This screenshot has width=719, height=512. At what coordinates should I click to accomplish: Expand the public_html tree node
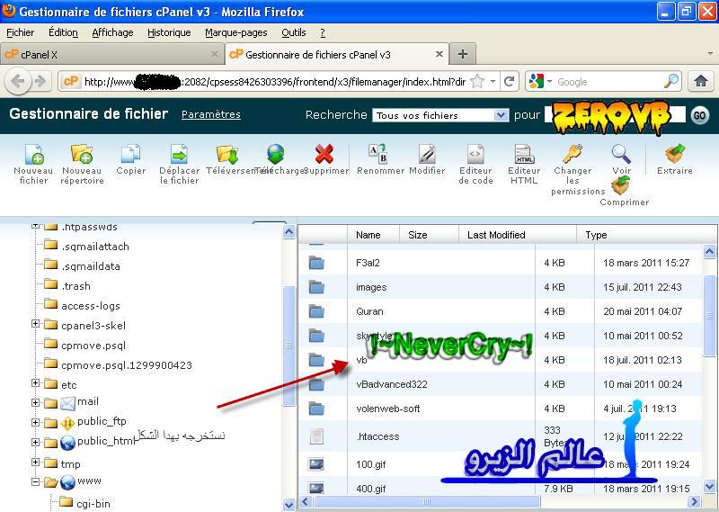(35, 442)
